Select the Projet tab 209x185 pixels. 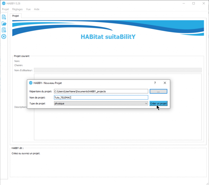coord(16,16)
